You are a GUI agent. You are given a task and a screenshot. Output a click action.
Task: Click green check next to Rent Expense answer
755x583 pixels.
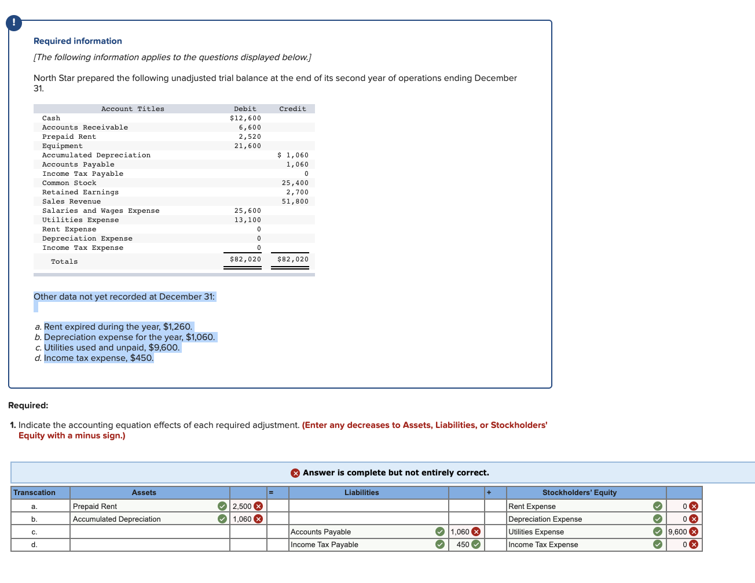click(658, 506)
